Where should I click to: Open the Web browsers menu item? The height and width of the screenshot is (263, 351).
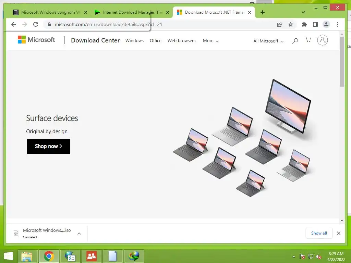click(x=181, y=40)
